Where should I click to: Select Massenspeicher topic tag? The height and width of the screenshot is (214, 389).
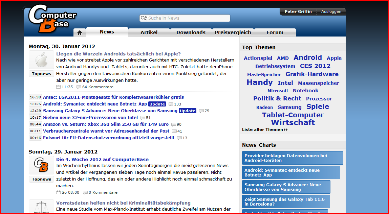(x=319, y=83)
